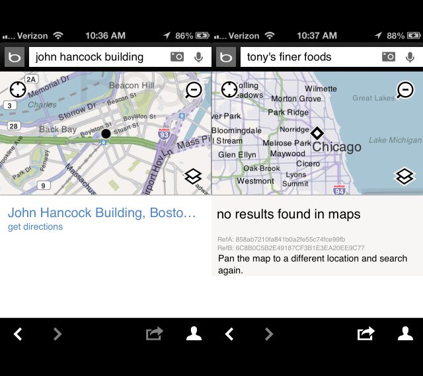Tap route 9 badge on Boston map
423x376 pixels.
[x=43, y=185]
